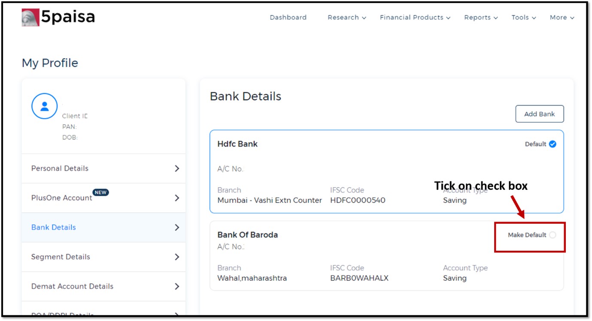Screen dimensions: 592x321
Task: Expand the Reports dropdown menu
Action: click(x=481, y=18)
